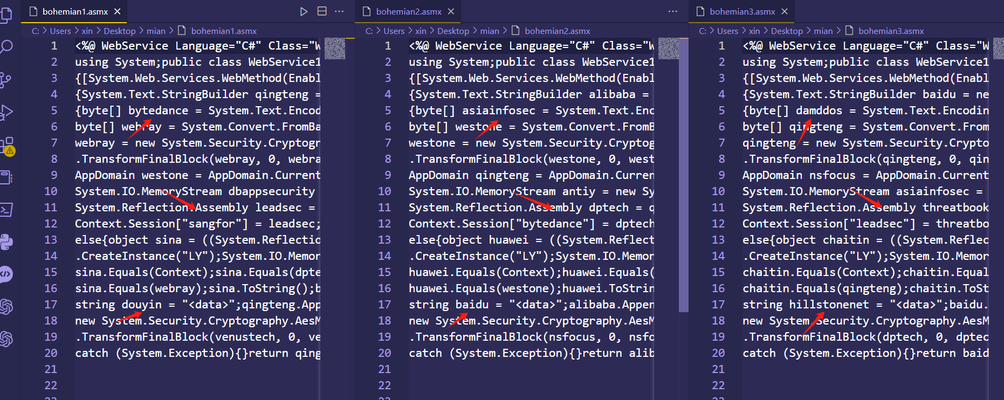Click 'Desktop' breadcrumb in bohemian1 editor
1004x400 pixels.
click(120, 31)
